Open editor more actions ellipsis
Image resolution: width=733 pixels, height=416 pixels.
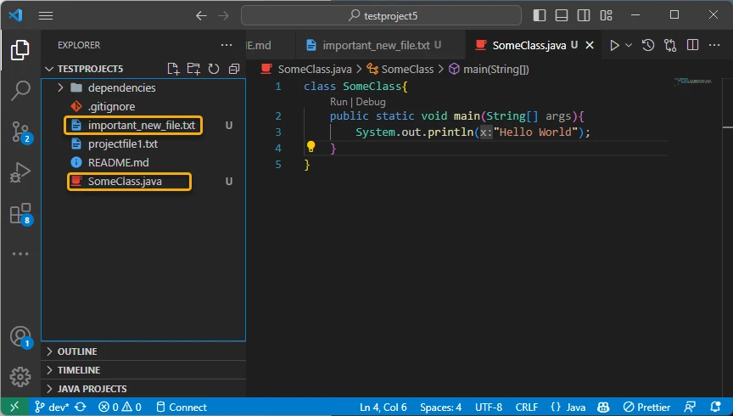pos(714,45)
